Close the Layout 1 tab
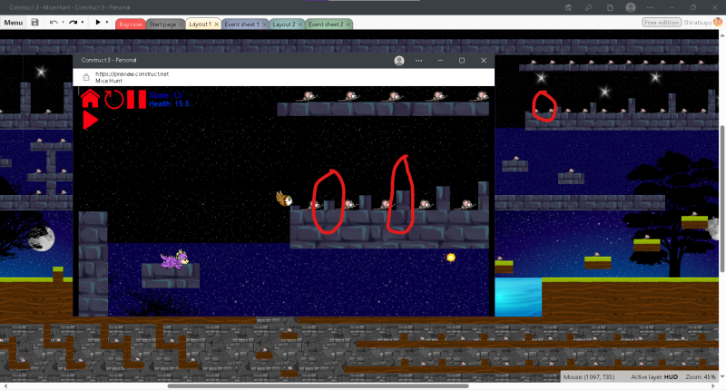 (x=216, y=24)
